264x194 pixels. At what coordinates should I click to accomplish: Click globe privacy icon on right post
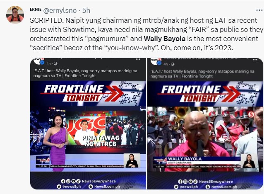[173, 64]
